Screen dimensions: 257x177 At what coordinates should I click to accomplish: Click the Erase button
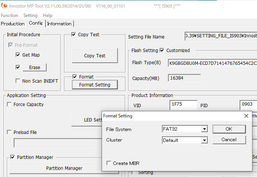pos(34,68)
